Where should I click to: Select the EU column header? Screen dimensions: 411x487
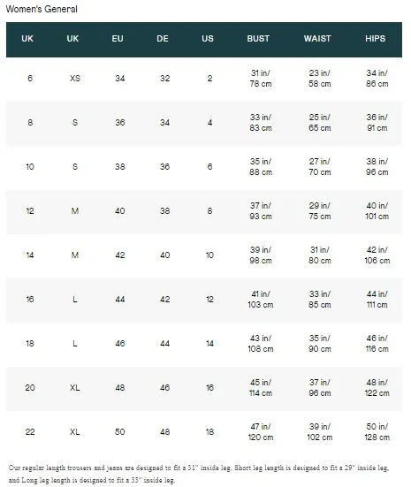pos(118,39)
